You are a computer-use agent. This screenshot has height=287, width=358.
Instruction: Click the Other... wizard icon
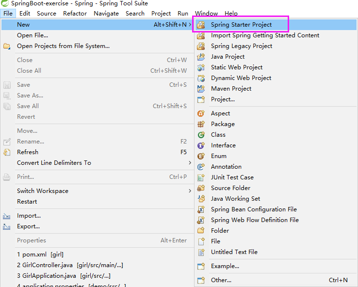coord(201,280)
